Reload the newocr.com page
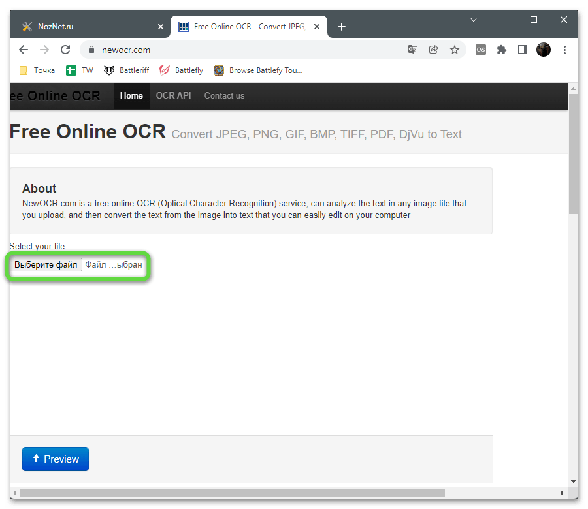The width and height of the screenshot is (588, 509). click(65, 50)
